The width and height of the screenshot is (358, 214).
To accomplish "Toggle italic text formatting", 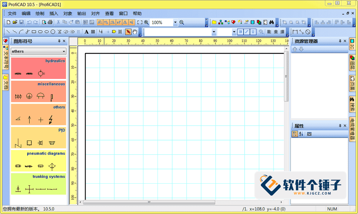I will click(x=247, y=32).
